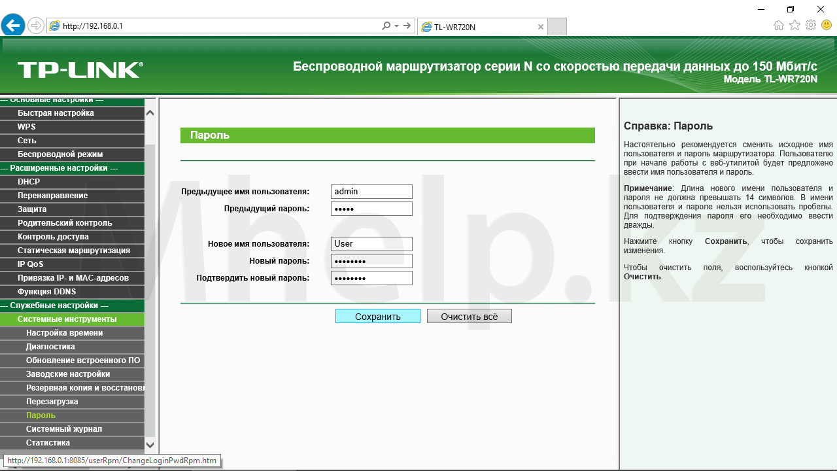Screen dimensions: 837x471
Task: Click the green Пароль page heading
Action: pos(388,135)
